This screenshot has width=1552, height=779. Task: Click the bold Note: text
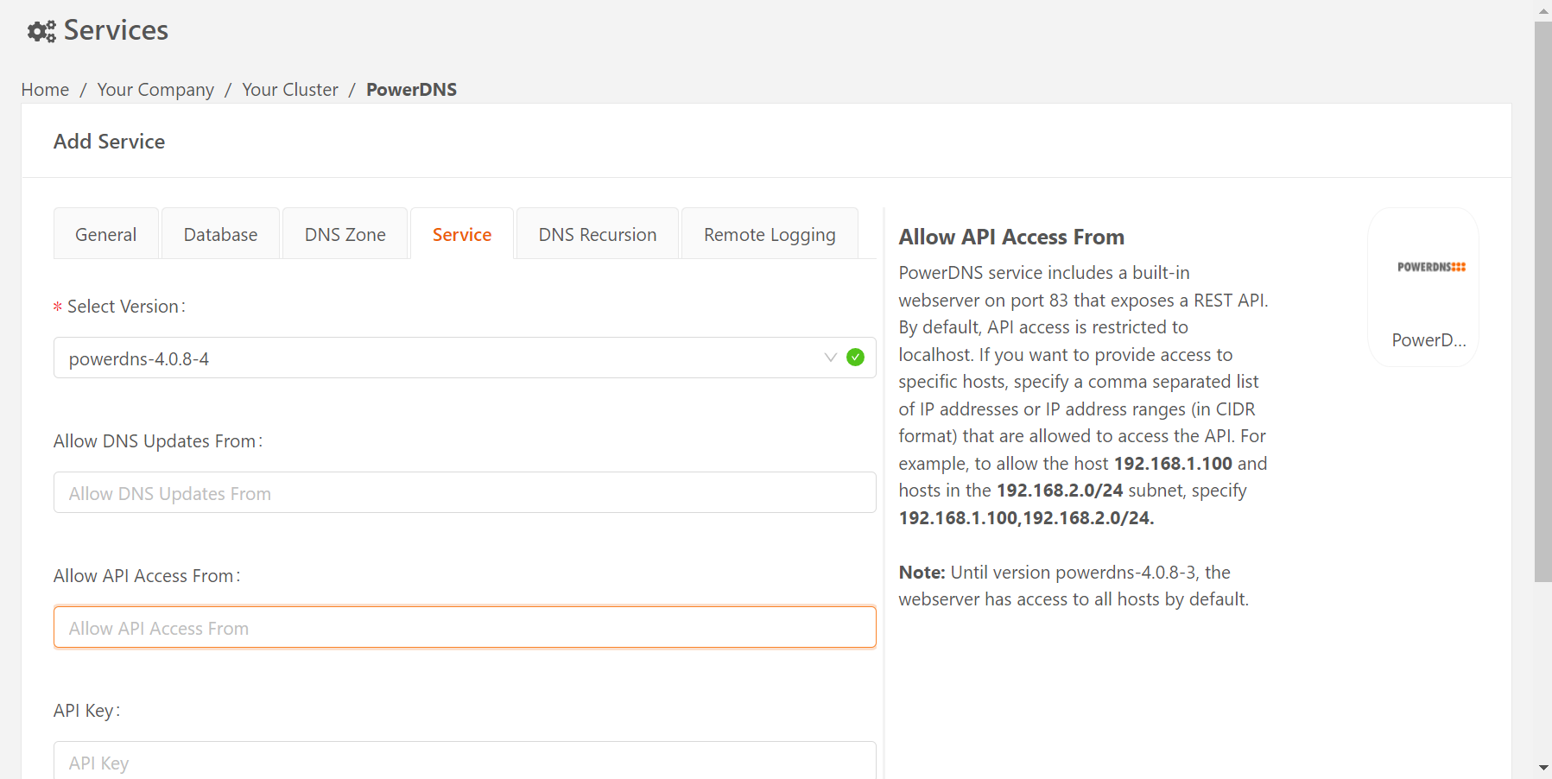(922, 573)
